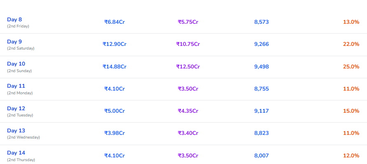Click the ₹6.84Cr gross value
Screen dimensions: 367x164
pyautogui.click(x=114, y=22)
